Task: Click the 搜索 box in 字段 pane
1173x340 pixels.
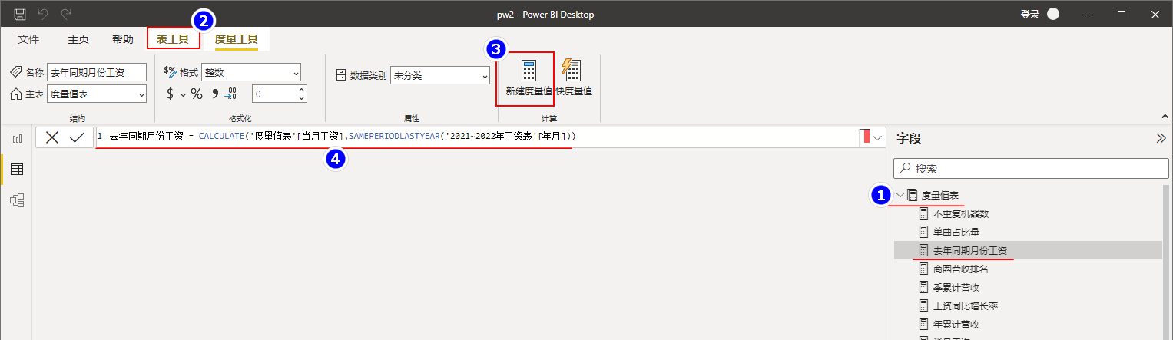Action: [1031, 168]
